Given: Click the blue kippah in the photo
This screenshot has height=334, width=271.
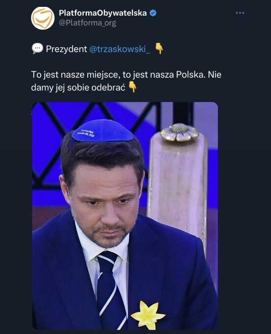Looking at the screenshot, I should [102, 131].
